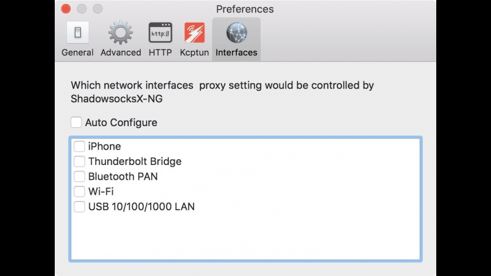Click the "General" tab label text
Screen dimensions: 491x276
(77, 52)
